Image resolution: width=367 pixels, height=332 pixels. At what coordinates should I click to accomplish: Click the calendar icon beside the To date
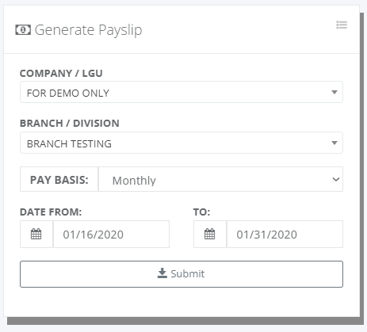coord(210,235)
